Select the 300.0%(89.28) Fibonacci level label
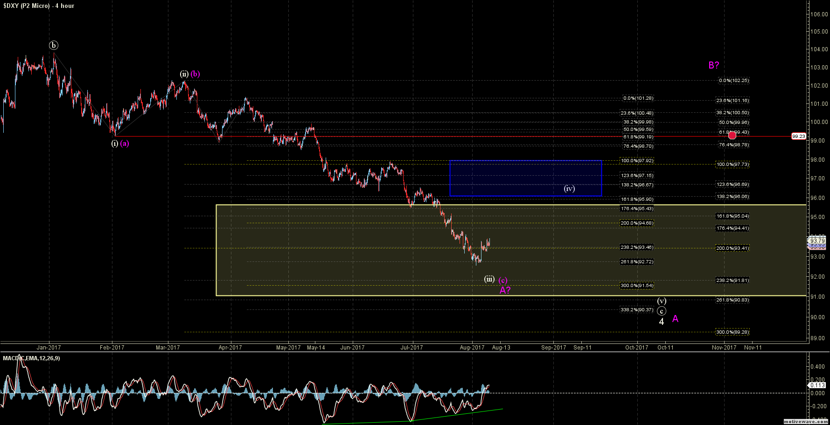The image size is (830, 425). tap(732, 332)
